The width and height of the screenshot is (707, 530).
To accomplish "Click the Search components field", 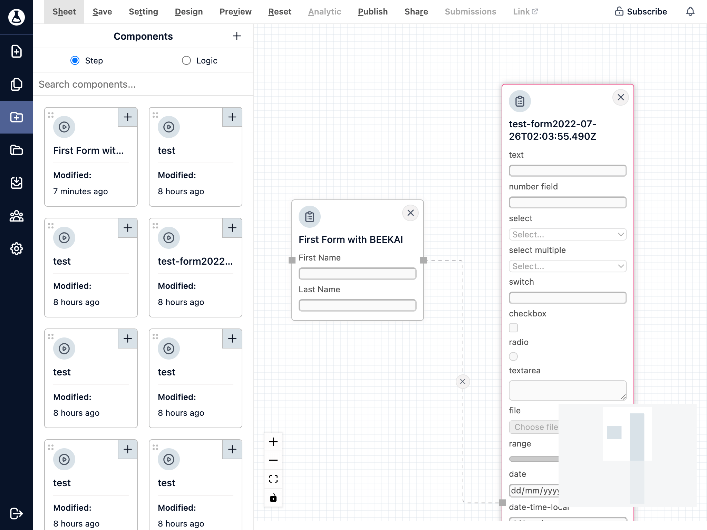I will (143, 84).
